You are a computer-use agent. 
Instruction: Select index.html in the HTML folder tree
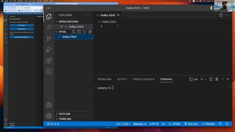pos(74,37)
